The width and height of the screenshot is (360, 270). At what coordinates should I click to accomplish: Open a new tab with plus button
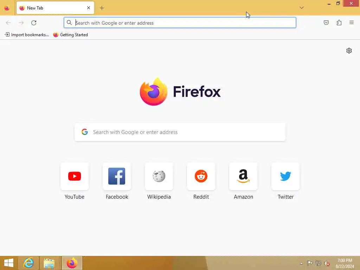(x=102, y=8)
